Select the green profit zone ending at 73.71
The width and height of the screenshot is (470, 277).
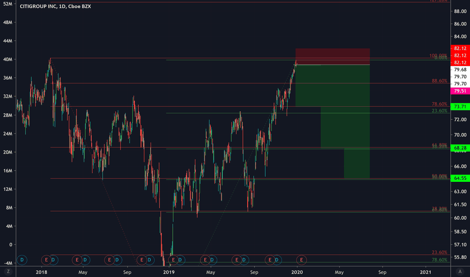pyautogui.click(x=332, y=86)
